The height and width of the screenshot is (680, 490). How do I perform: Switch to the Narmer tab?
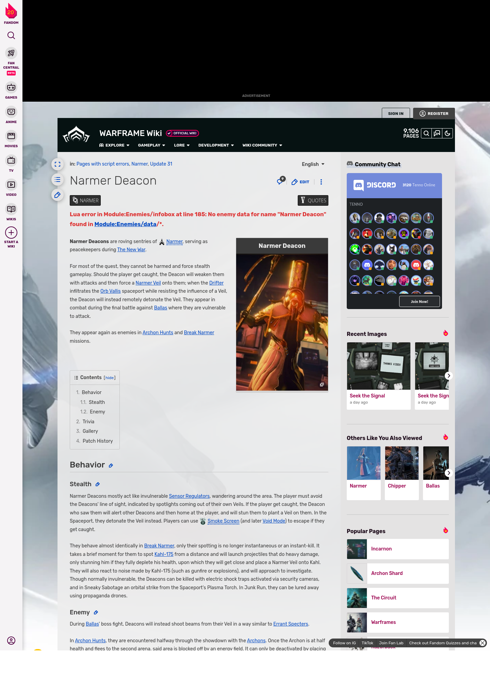click(85, 200)
